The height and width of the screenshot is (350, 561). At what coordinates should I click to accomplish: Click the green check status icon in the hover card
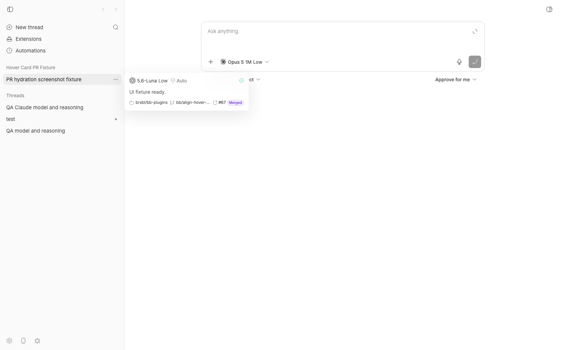(242, 80)
